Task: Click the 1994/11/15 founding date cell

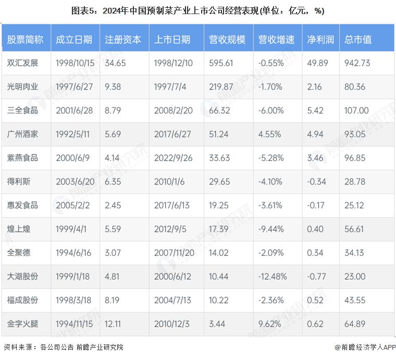Action: click(74, 324)
